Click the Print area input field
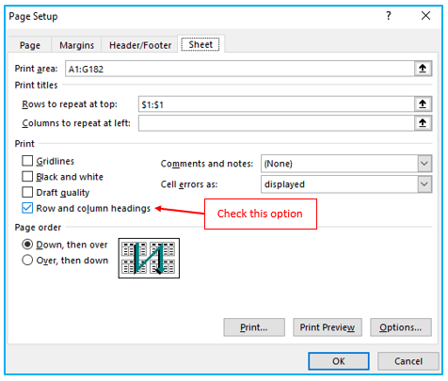 click(240, 69)
